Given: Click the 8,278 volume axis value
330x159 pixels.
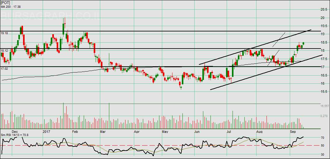Looking at the screenshot, I should click(x=324, y=116).
